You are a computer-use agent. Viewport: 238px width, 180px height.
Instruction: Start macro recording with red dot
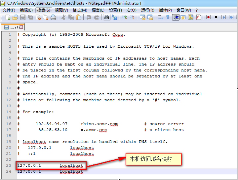208,17
